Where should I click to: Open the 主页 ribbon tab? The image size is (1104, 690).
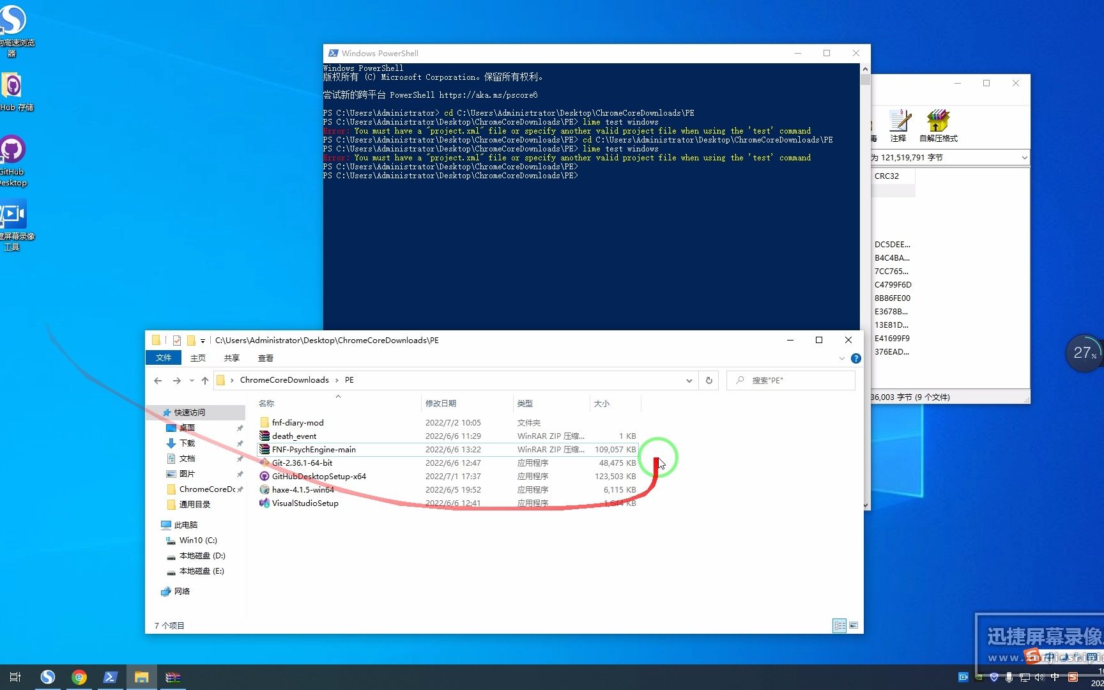tap(198, 358)
